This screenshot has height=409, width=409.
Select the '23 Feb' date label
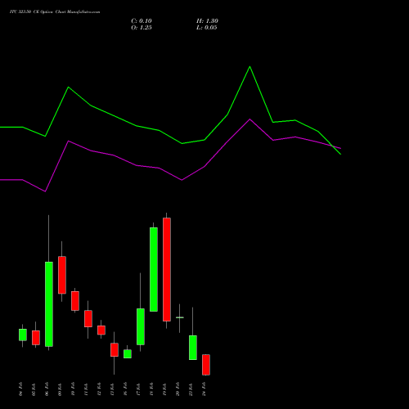point(191,389)
